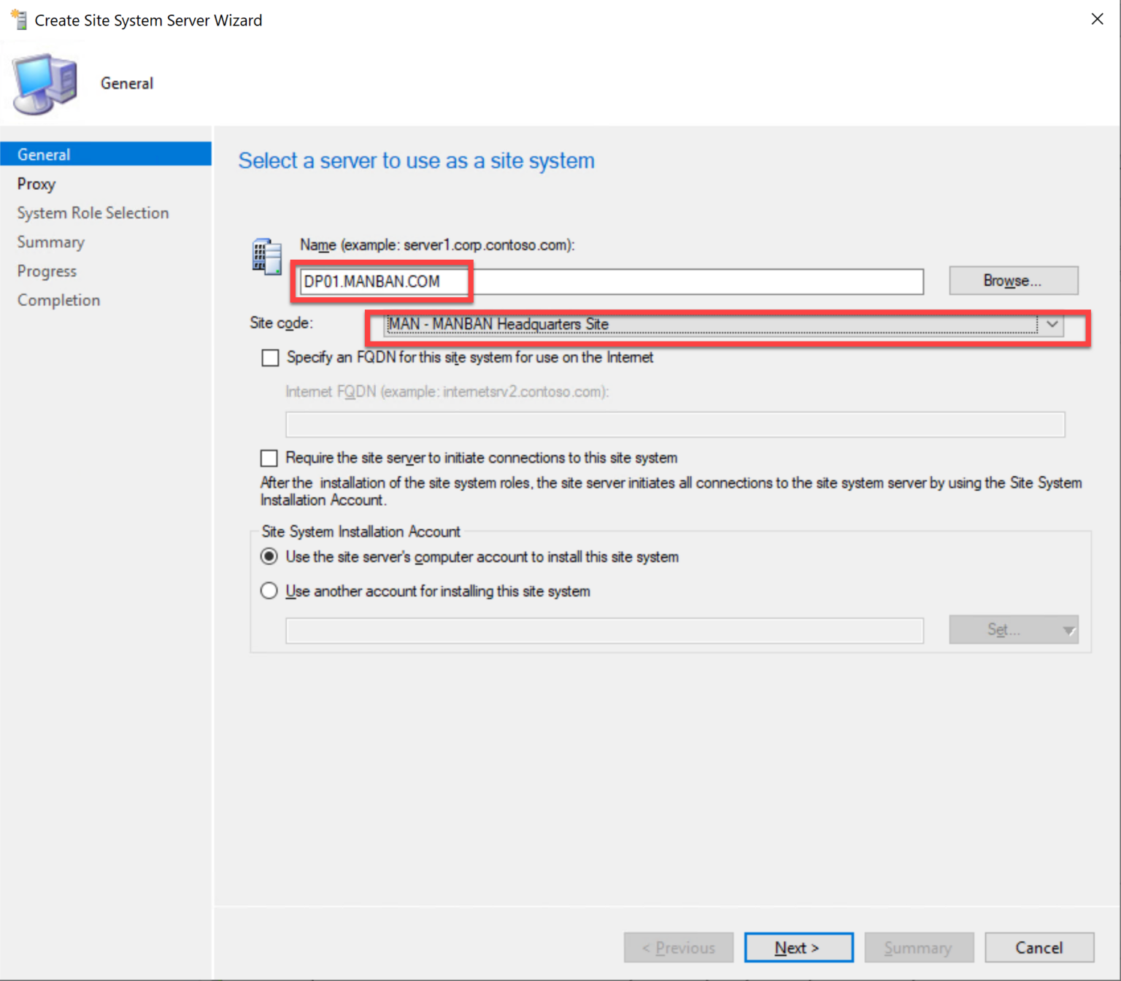Click the Next > button
Image resolution: width=1121 pixels, height=981 pixels.
[798, 947]
